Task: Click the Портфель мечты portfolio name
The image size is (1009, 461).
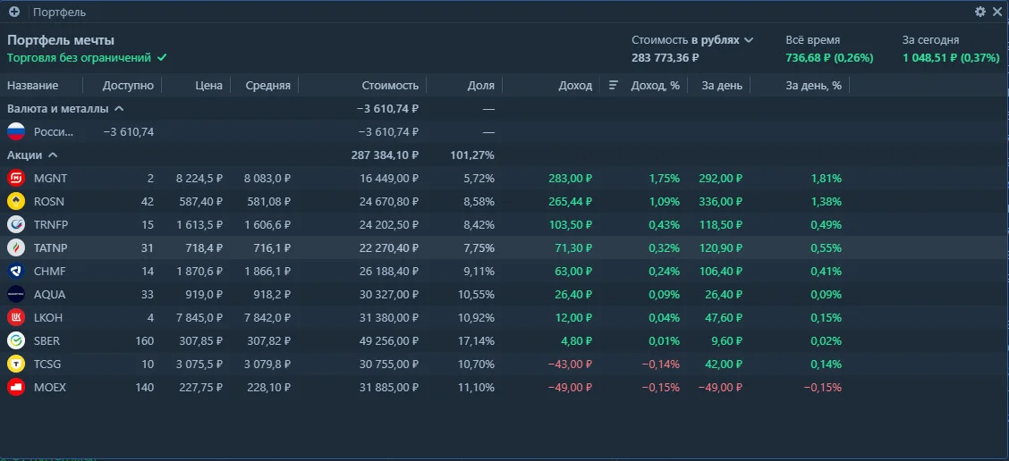Action: click(61, 40)
